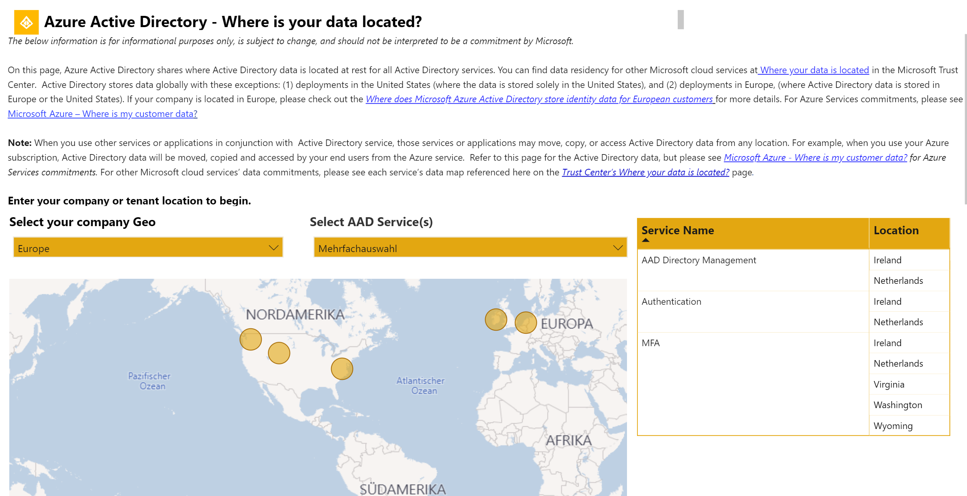Click the Service Name sort arrow

[646, 240]
